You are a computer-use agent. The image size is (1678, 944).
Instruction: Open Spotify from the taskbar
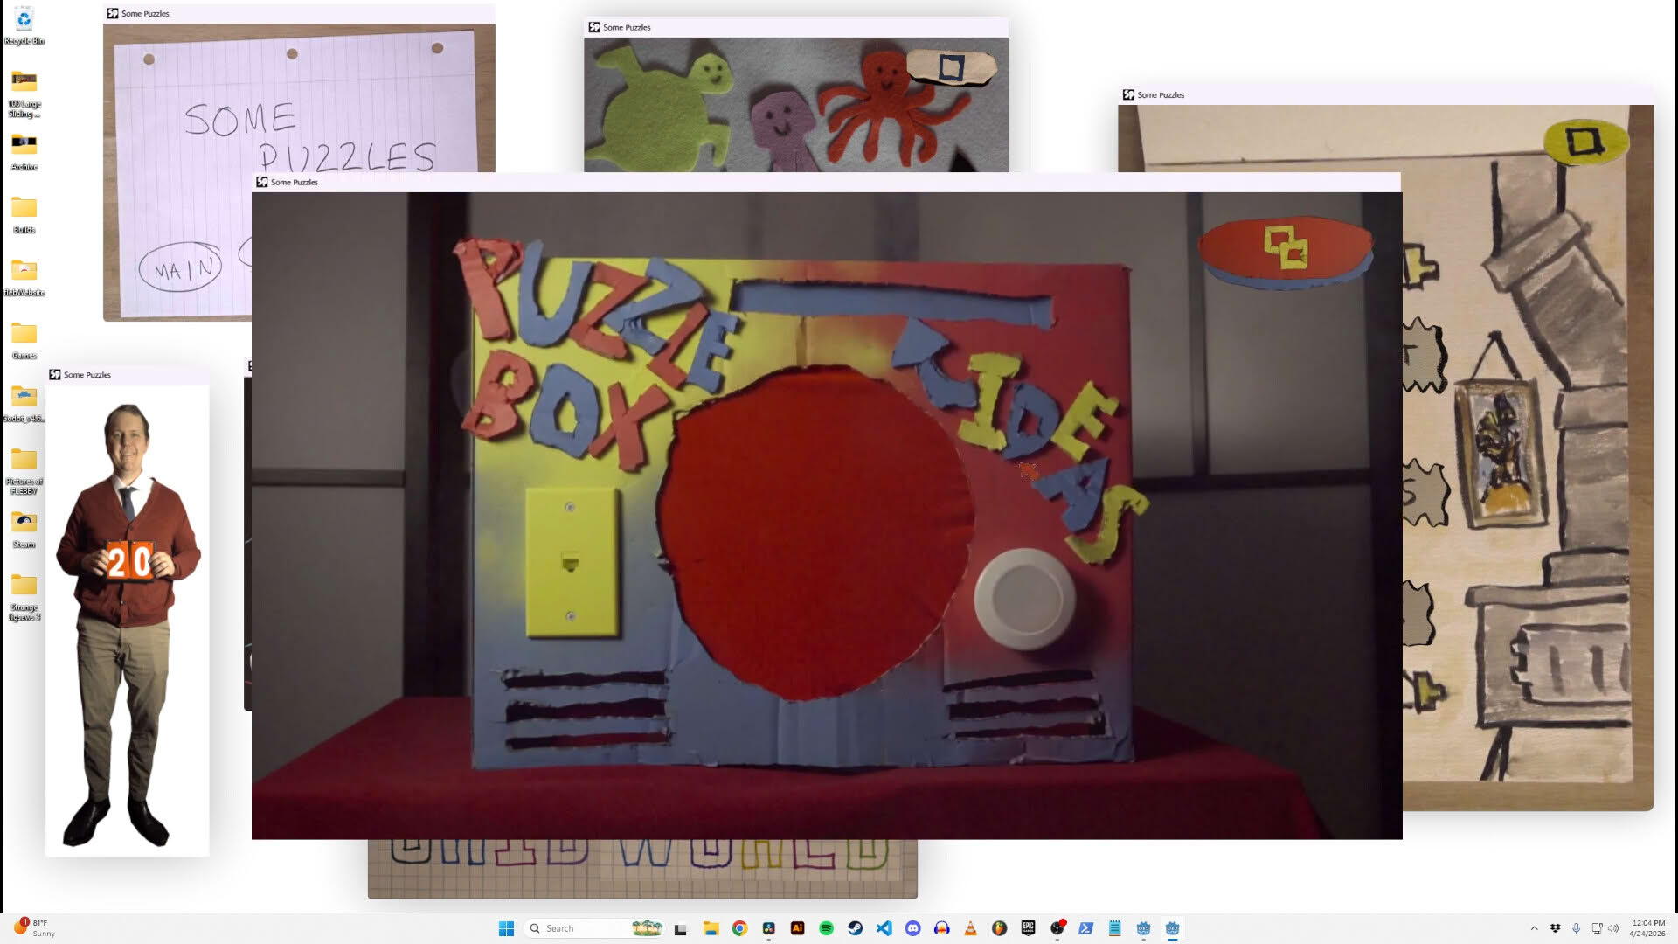point(826,928)
